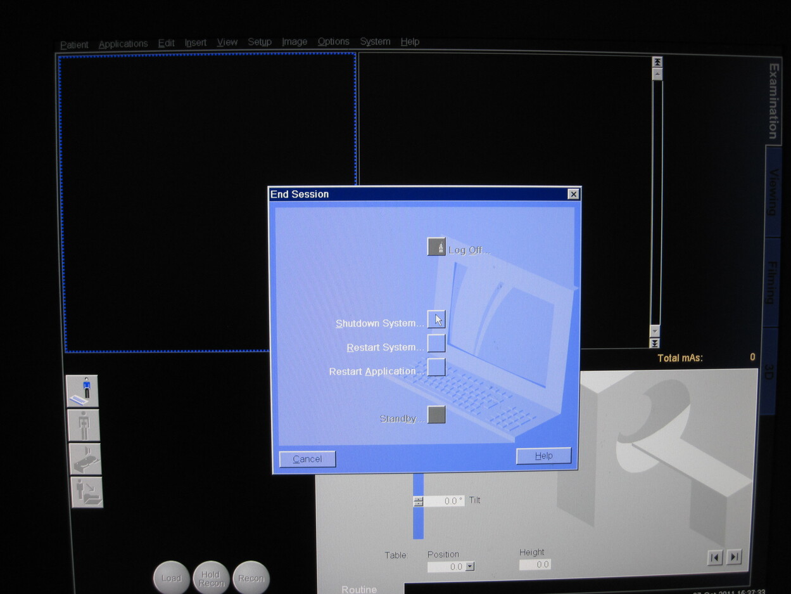Viewport: 791px width, 594px height.
Task: Click the 'Total mAs:' label
Action: pos(680,358)
